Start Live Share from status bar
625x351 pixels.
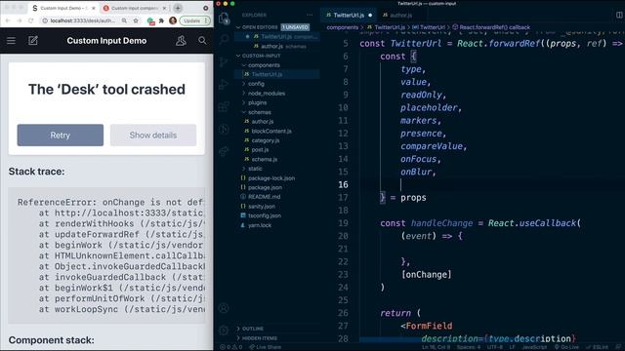pos(265,347)
